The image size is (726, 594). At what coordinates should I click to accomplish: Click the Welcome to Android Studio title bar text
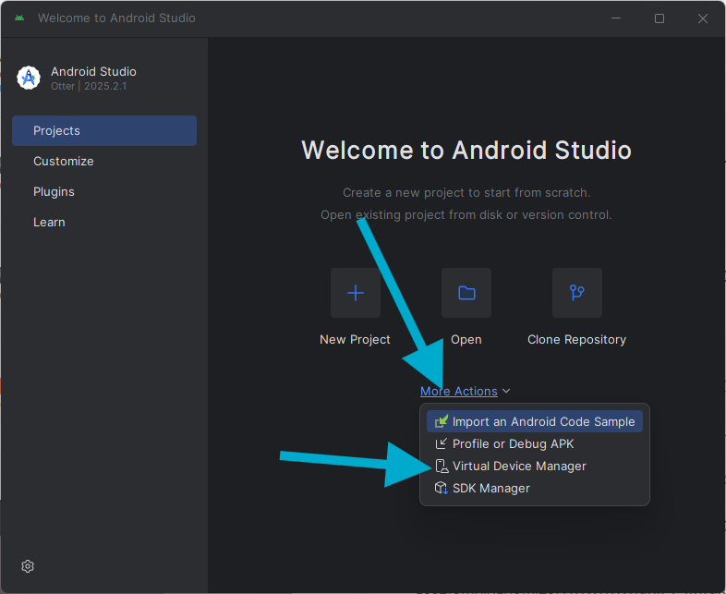tap(116, 18)
